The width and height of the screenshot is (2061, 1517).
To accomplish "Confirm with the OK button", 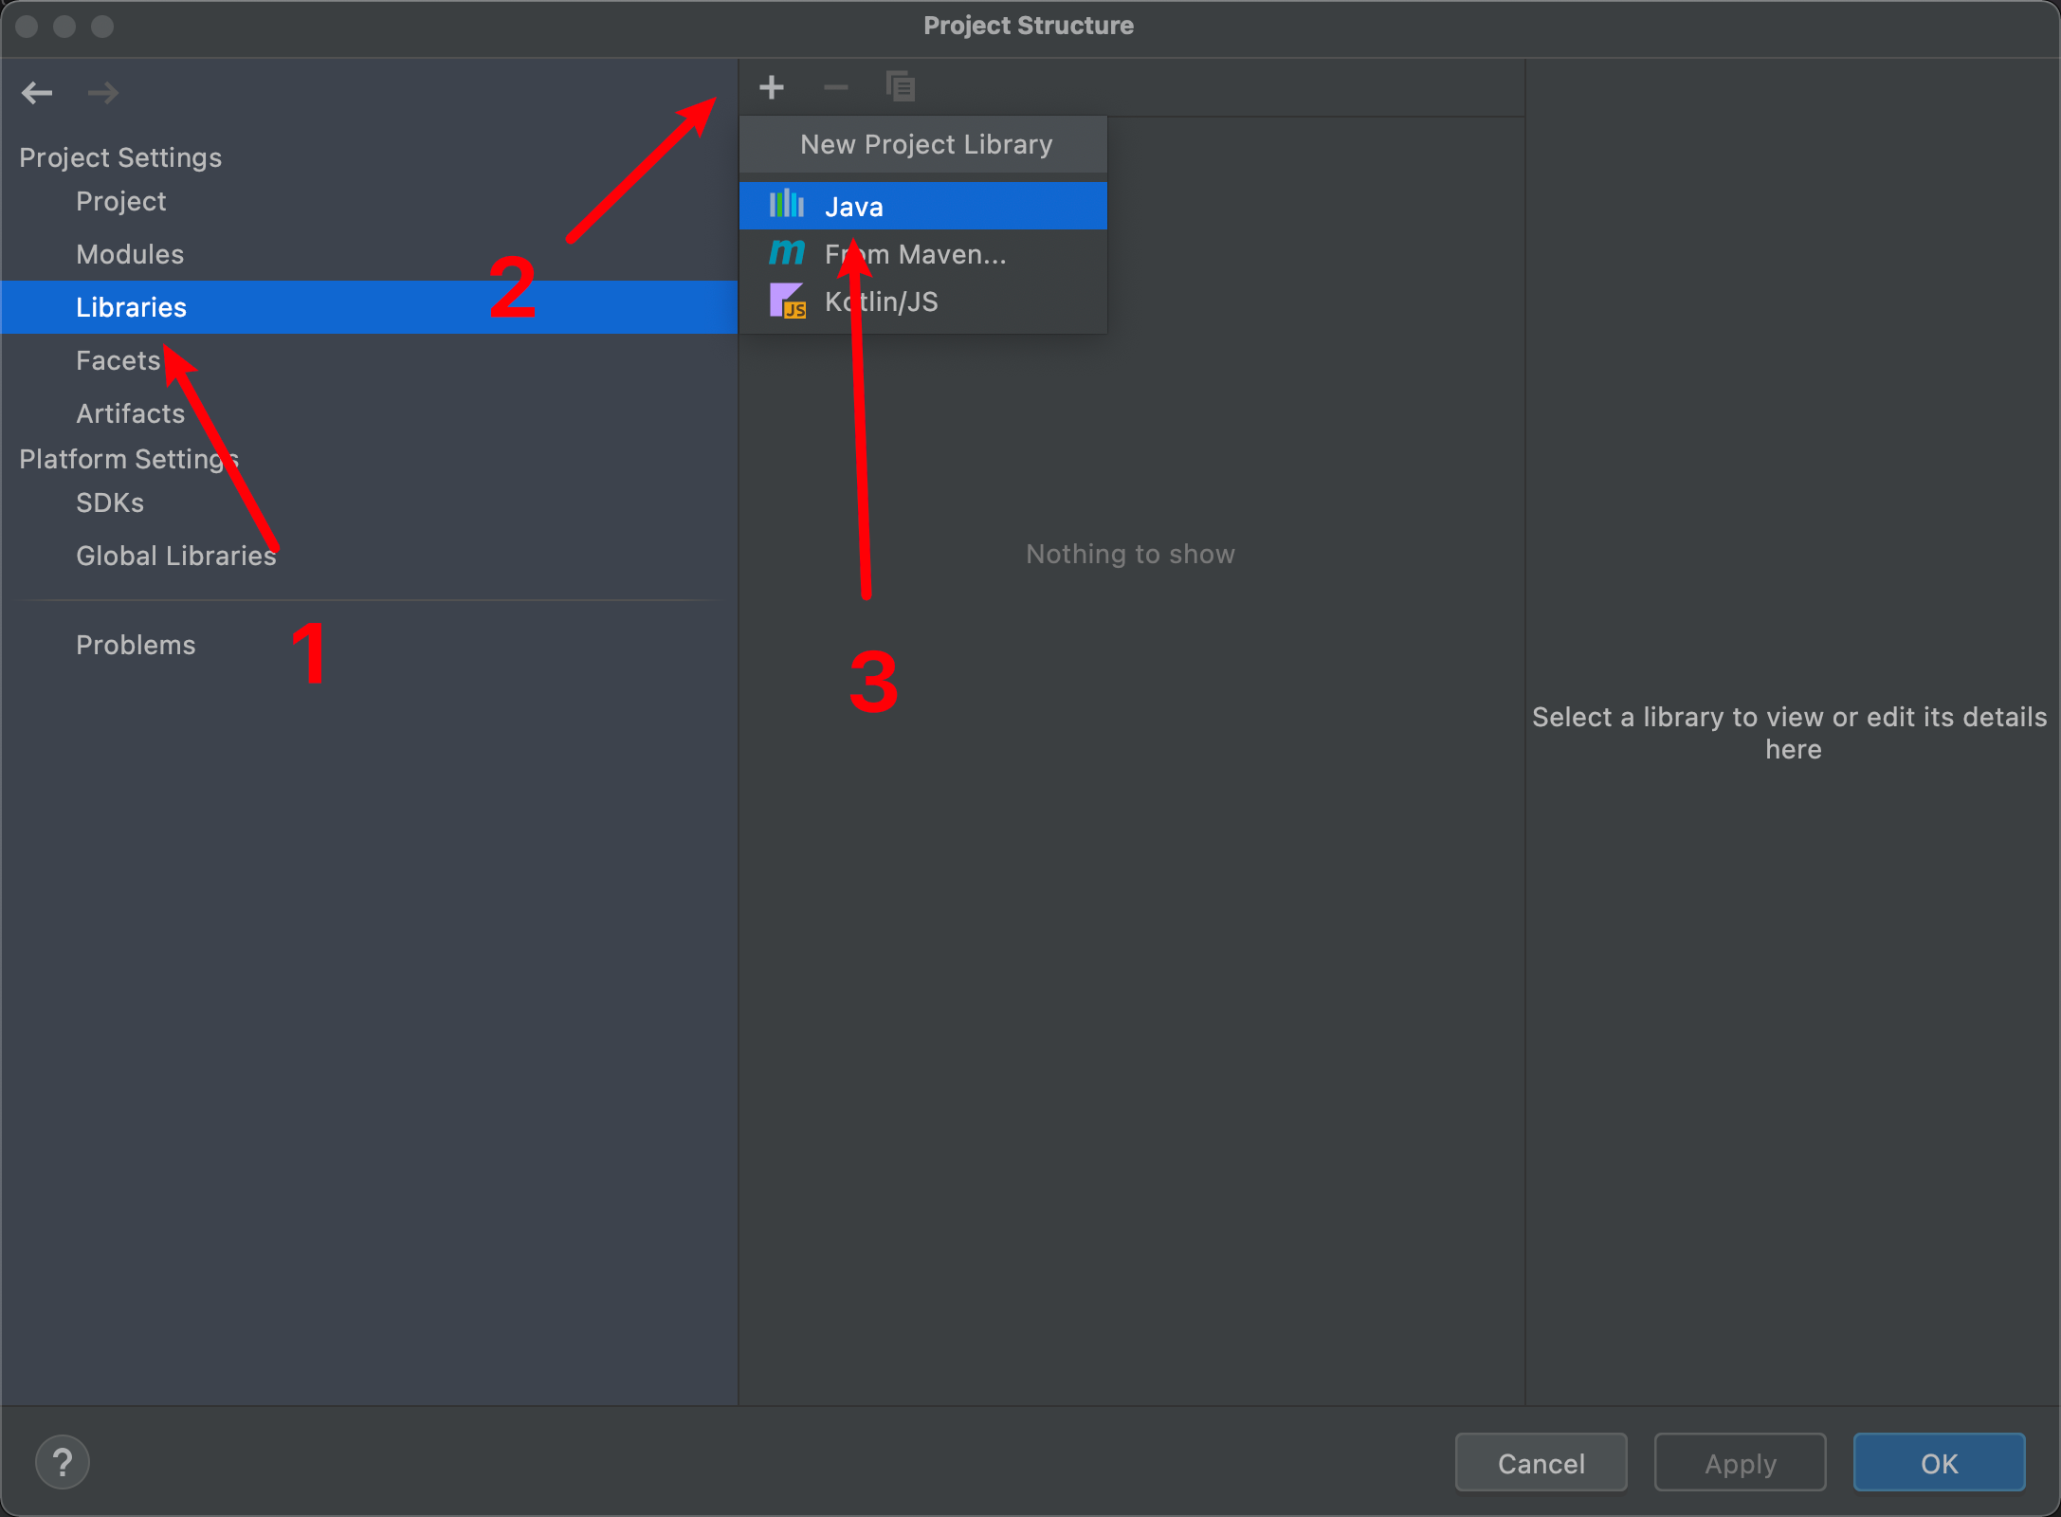I will 1939,1463.
